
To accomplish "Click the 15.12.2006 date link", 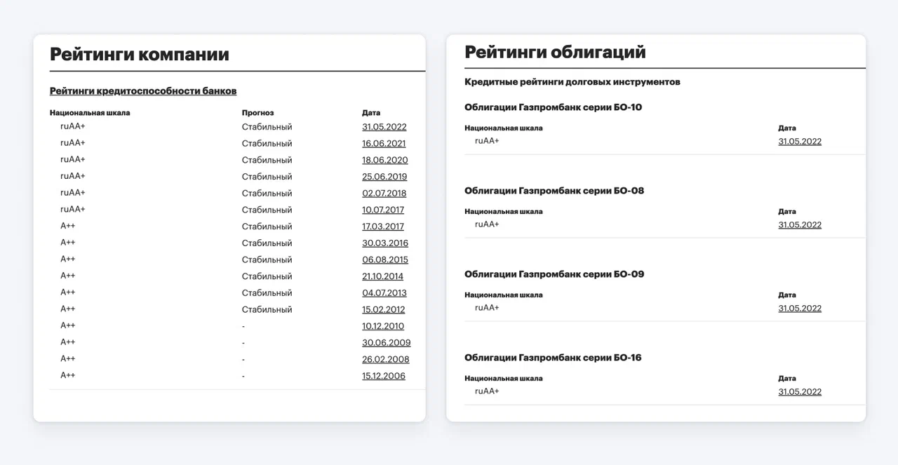I will click(384, 376).
